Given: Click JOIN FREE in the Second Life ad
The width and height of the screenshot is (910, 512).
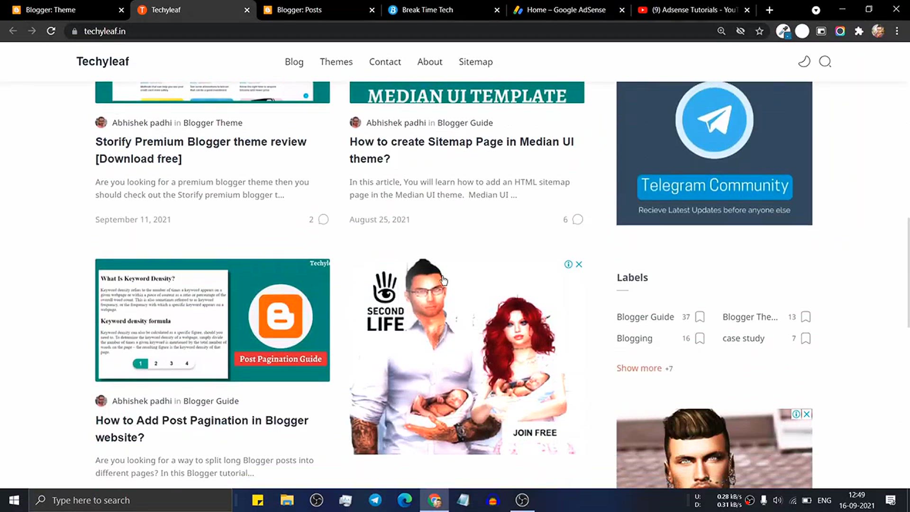Looking at the screenshot, I should pos(535,433).
